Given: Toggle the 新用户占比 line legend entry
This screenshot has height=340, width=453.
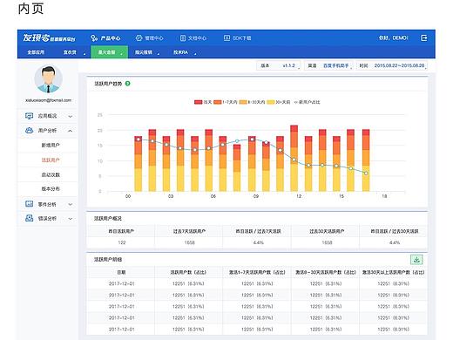Looking at the screenshot, I should click(x=307, y=102).
